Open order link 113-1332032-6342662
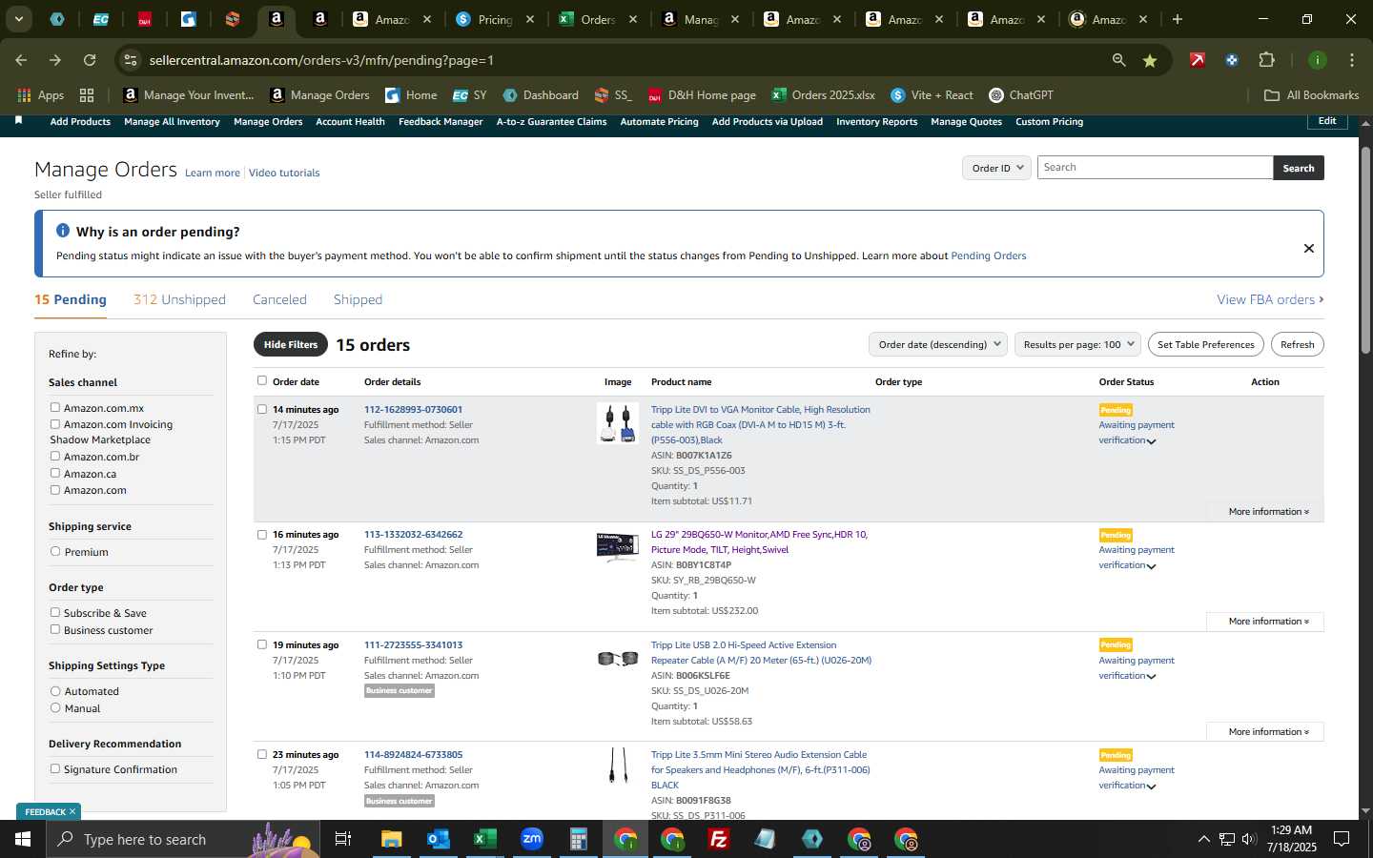 [x=413, y=535]
